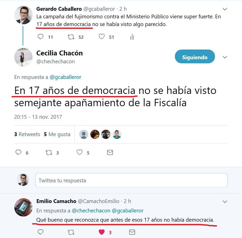The image size is (242, 238).
Task: Like Gerardo Caballero's tweet with 51 likes
Action: point(102,37)
